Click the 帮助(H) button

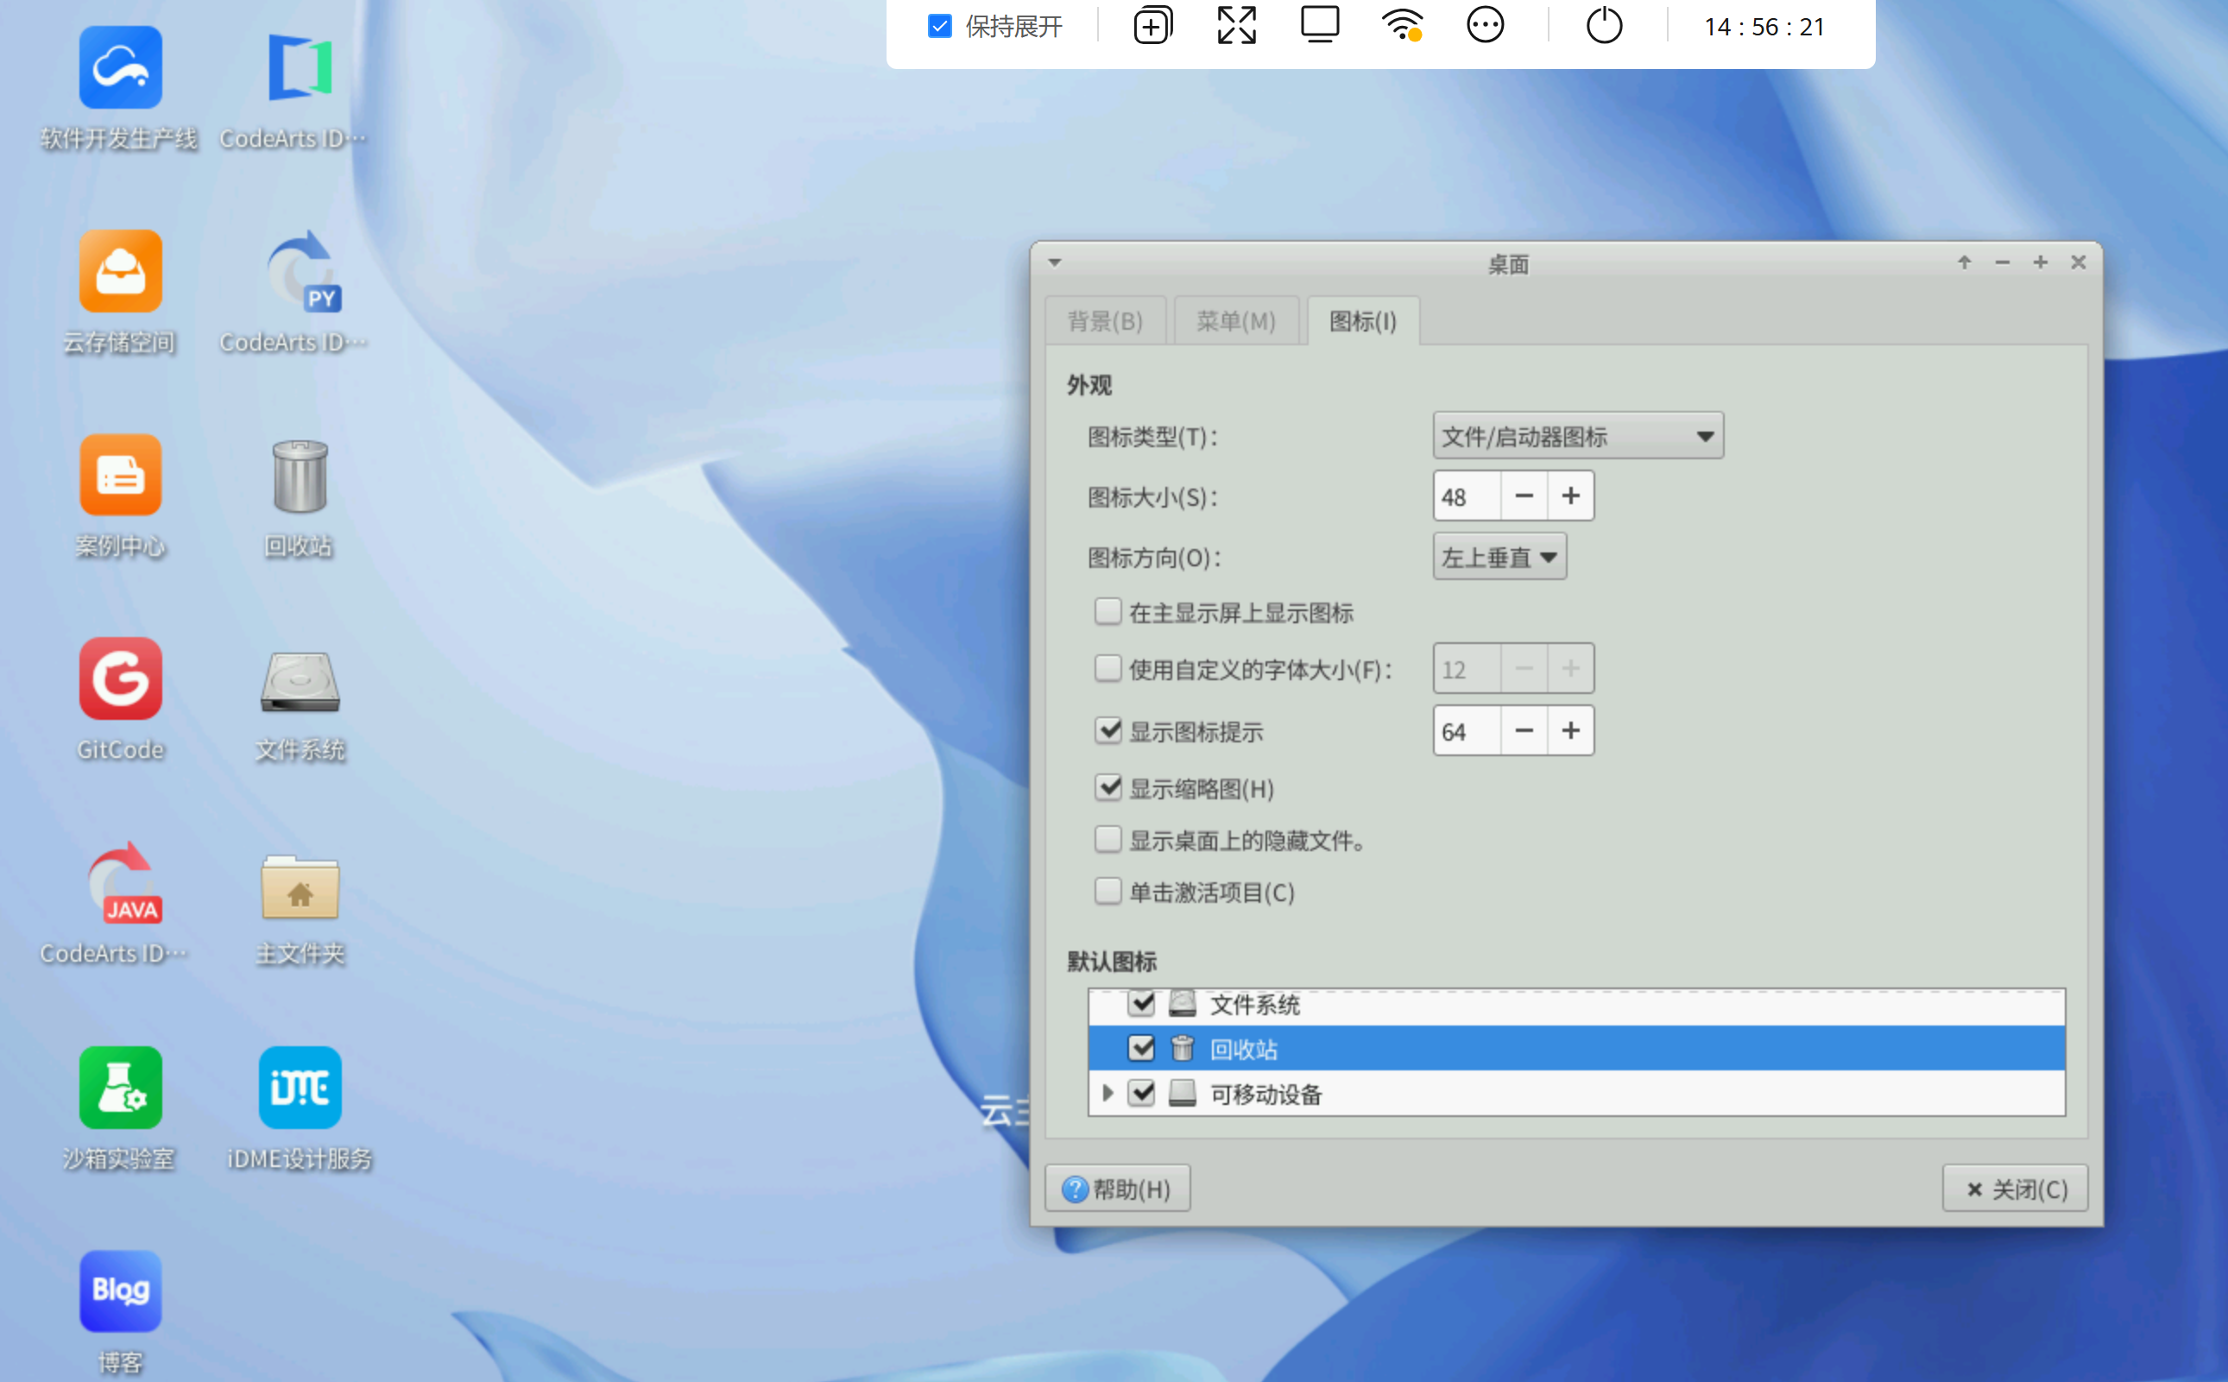click(x=1117, y=1189)
